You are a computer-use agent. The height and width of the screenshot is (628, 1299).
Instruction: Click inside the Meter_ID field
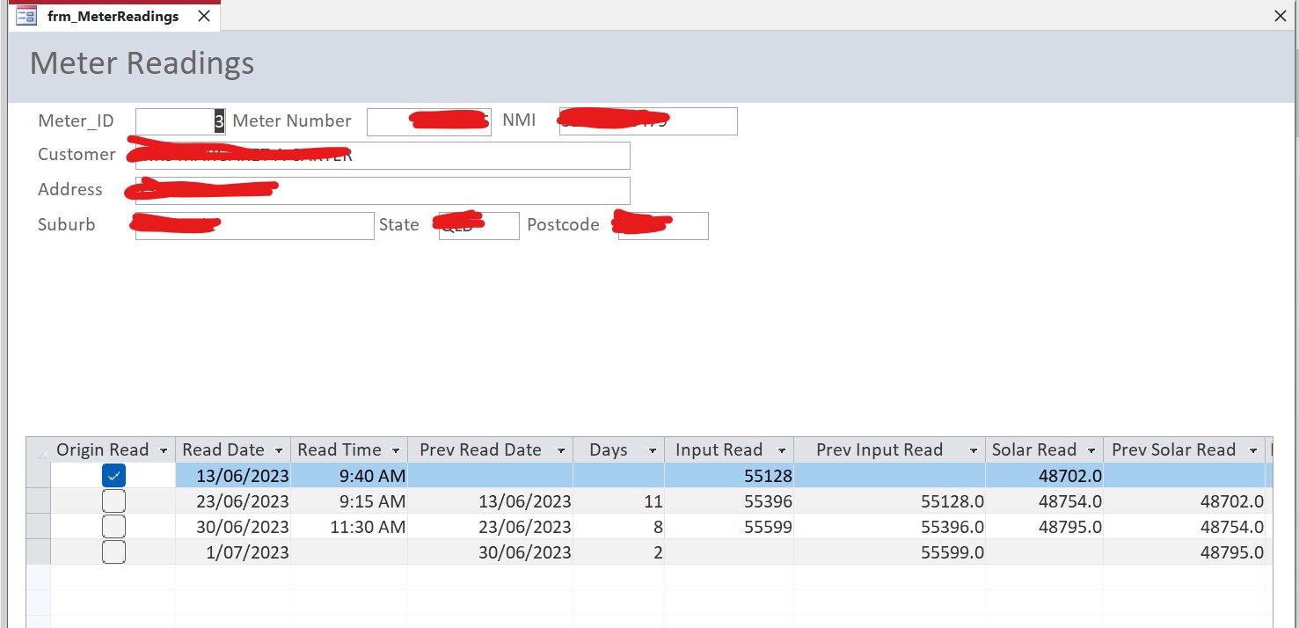(180, 120)
